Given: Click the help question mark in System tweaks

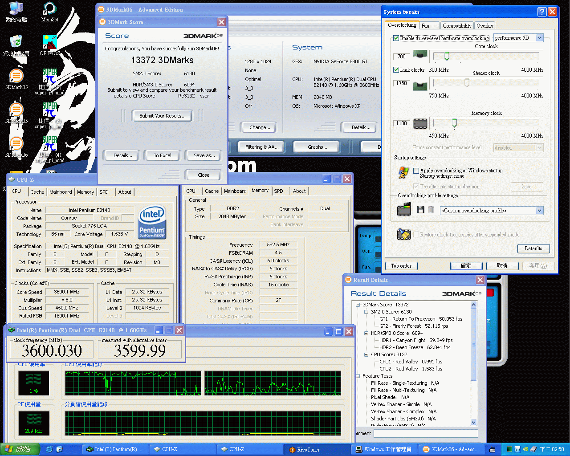Looking at the screenshot, I should pyautogui.click(x=541, y=12).
